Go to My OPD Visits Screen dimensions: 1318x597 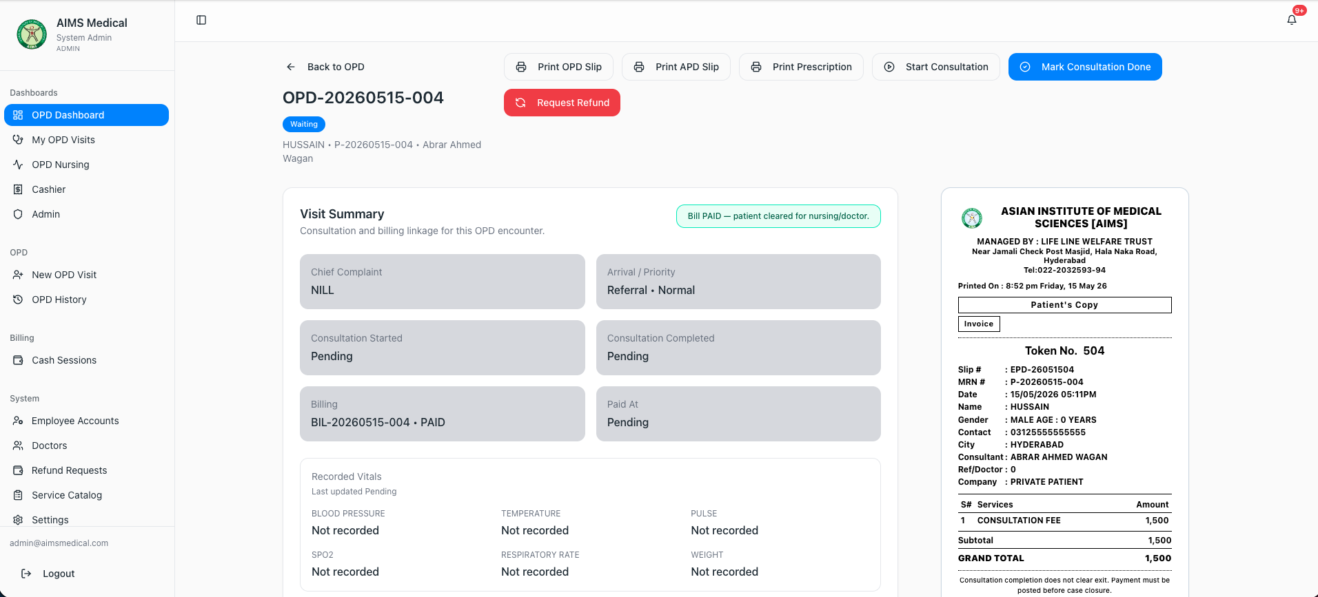click(x=86, y=140)
